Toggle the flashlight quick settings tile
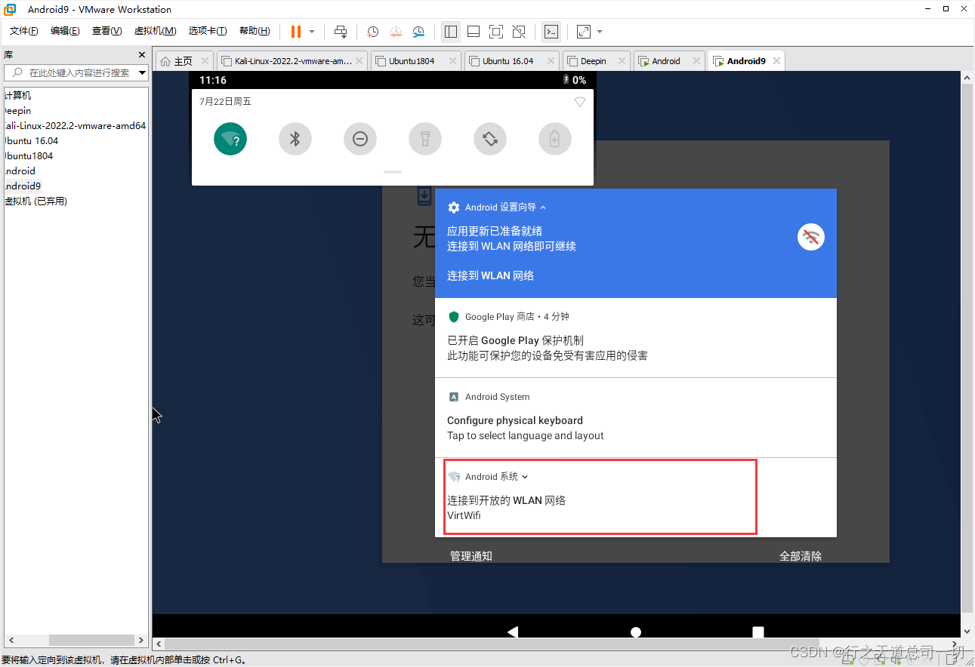 coord(425,139)
